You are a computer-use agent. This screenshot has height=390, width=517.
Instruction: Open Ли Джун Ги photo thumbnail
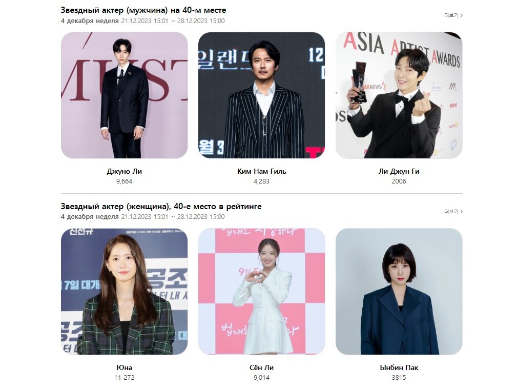[x=399, y=95]
